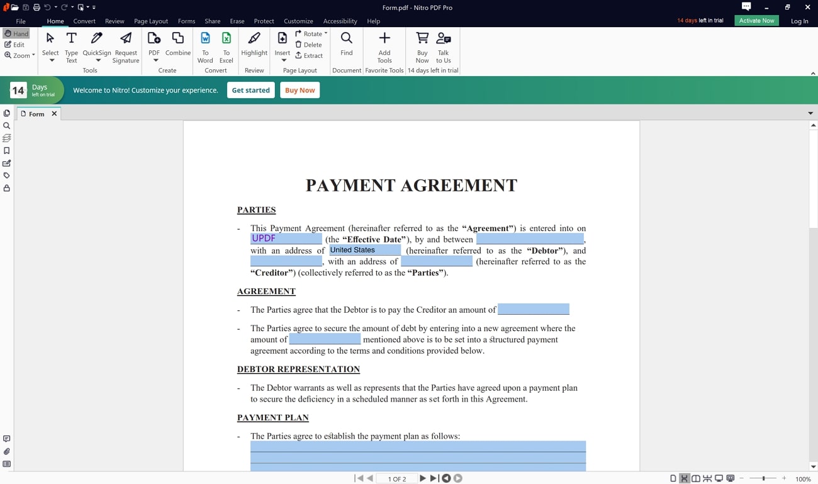
Task: Switch to the Convert ribbon tab
Action: 84,21
